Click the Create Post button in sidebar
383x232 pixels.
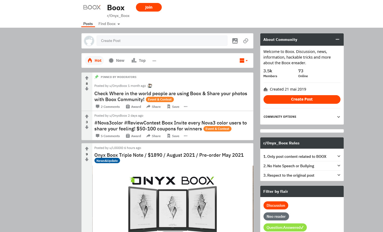(302, 99)
